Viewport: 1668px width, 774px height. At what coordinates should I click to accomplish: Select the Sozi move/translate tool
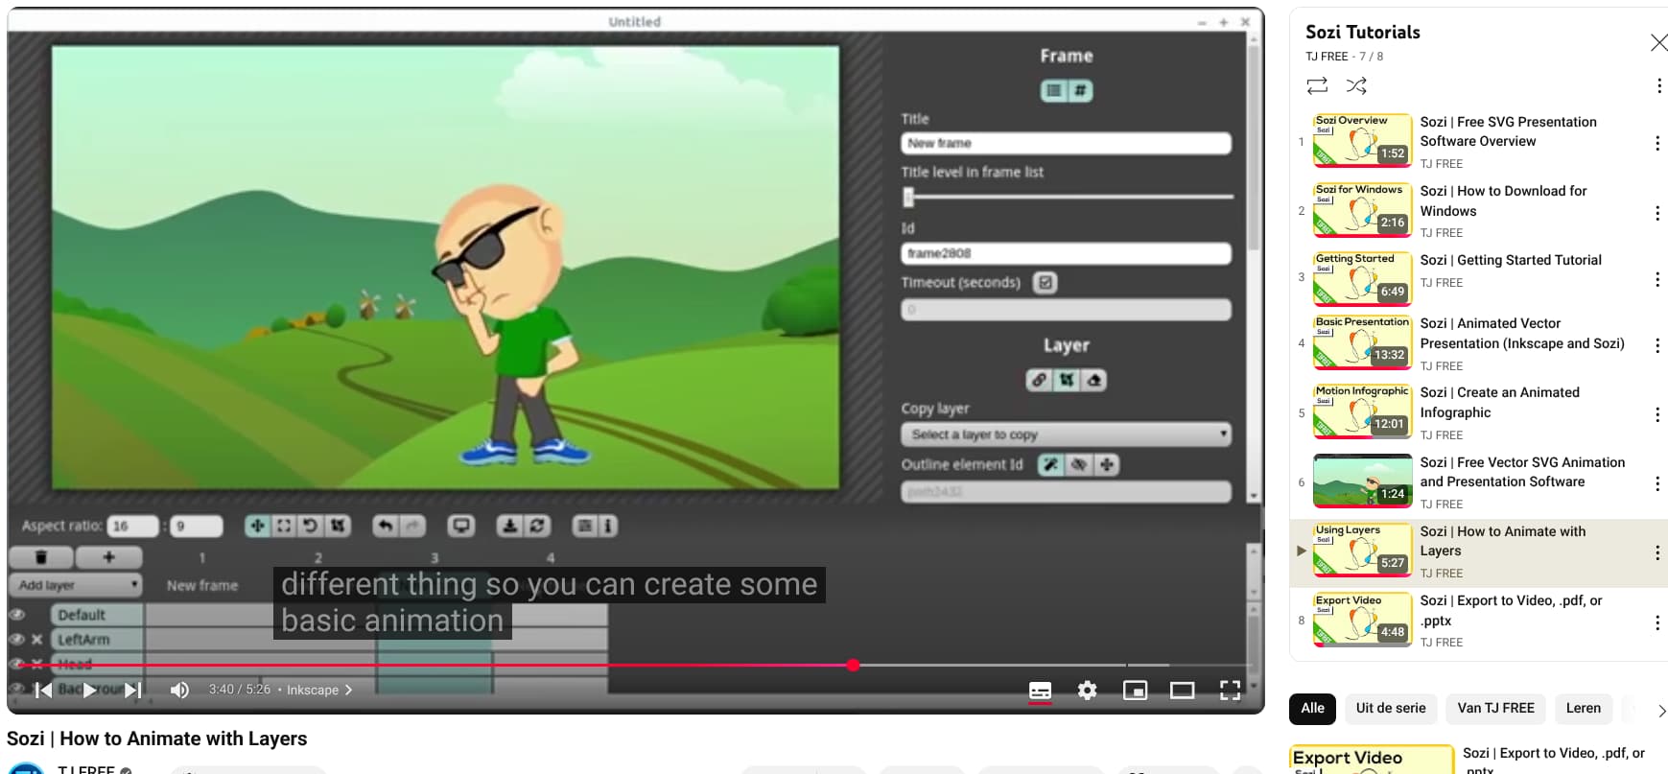pos(257,526)
